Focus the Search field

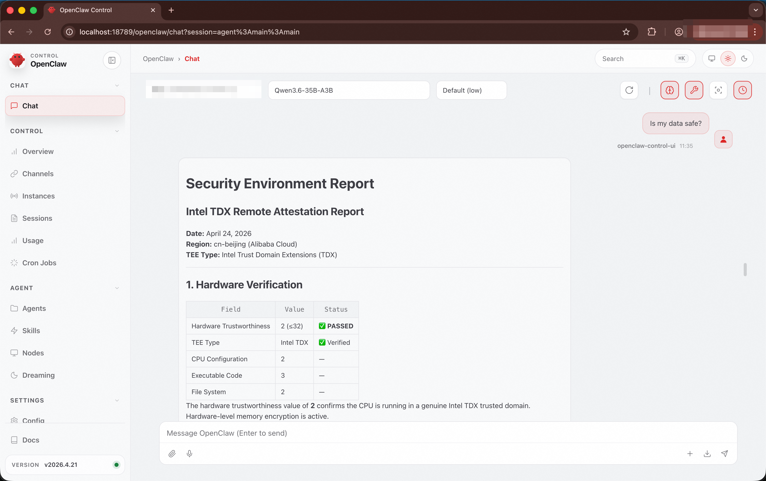click(x=645, y=58)
